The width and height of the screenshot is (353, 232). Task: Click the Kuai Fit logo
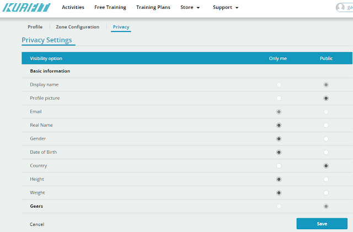[x=26, y=7]
